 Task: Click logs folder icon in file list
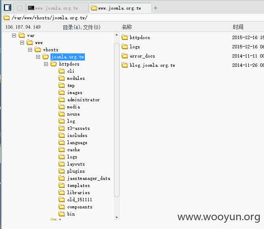click(x=124, y=47)
